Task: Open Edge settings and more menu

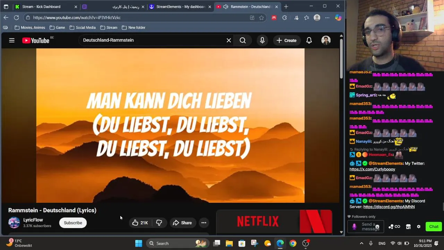Action: coord(327,17)
